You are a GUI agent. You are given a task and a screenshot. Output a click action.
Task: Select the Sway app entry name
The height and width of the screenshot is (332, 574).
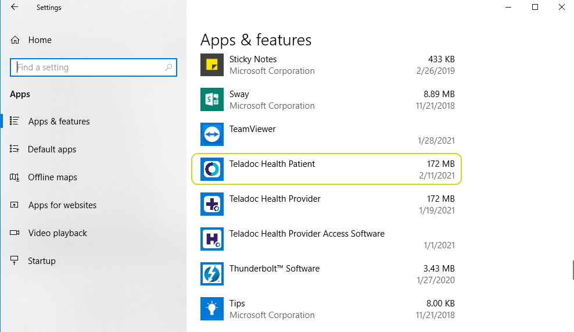pos(239,94)
